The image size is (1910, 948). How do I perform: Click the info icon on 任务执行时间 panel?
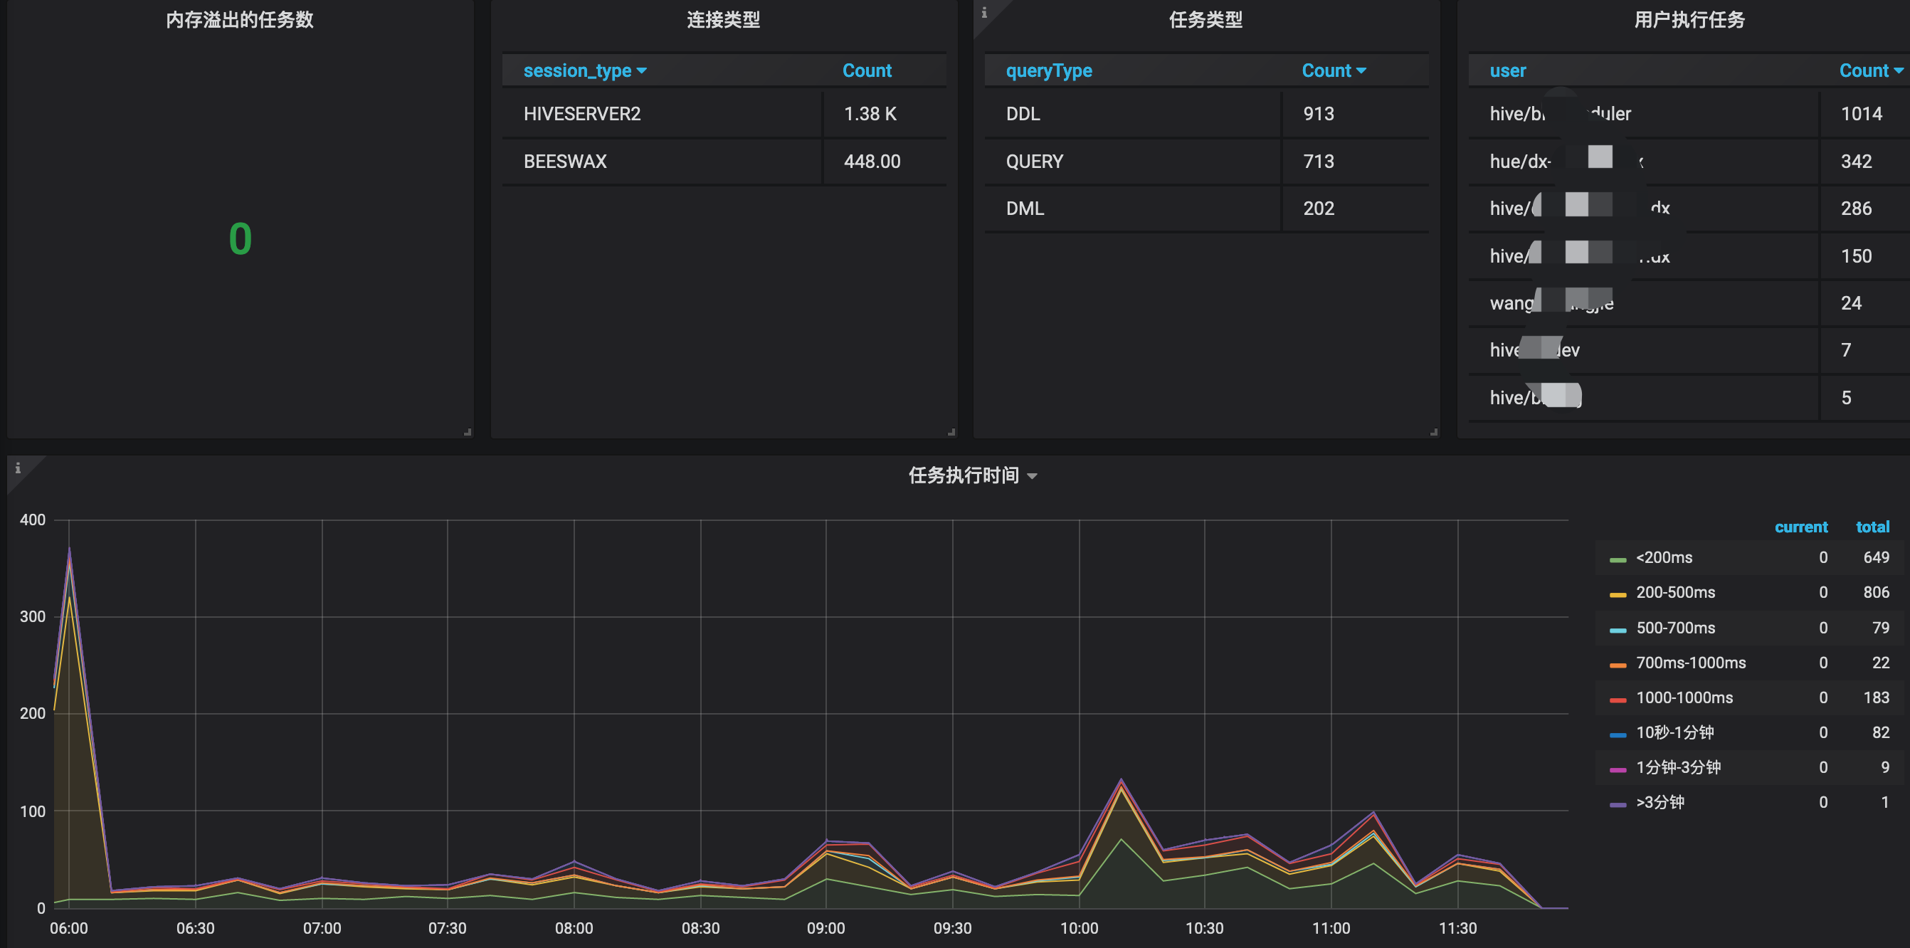(18, 468)
